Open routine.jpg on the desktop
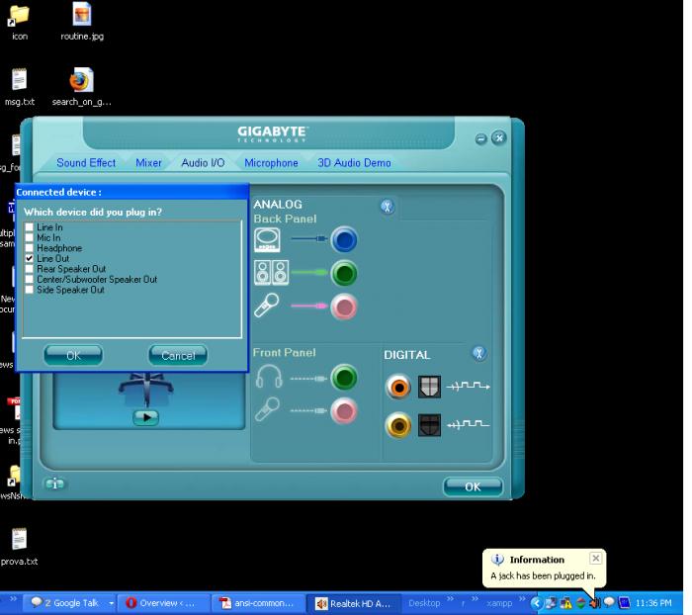Viewport: 692px width, 615px height. coord(82,21)
